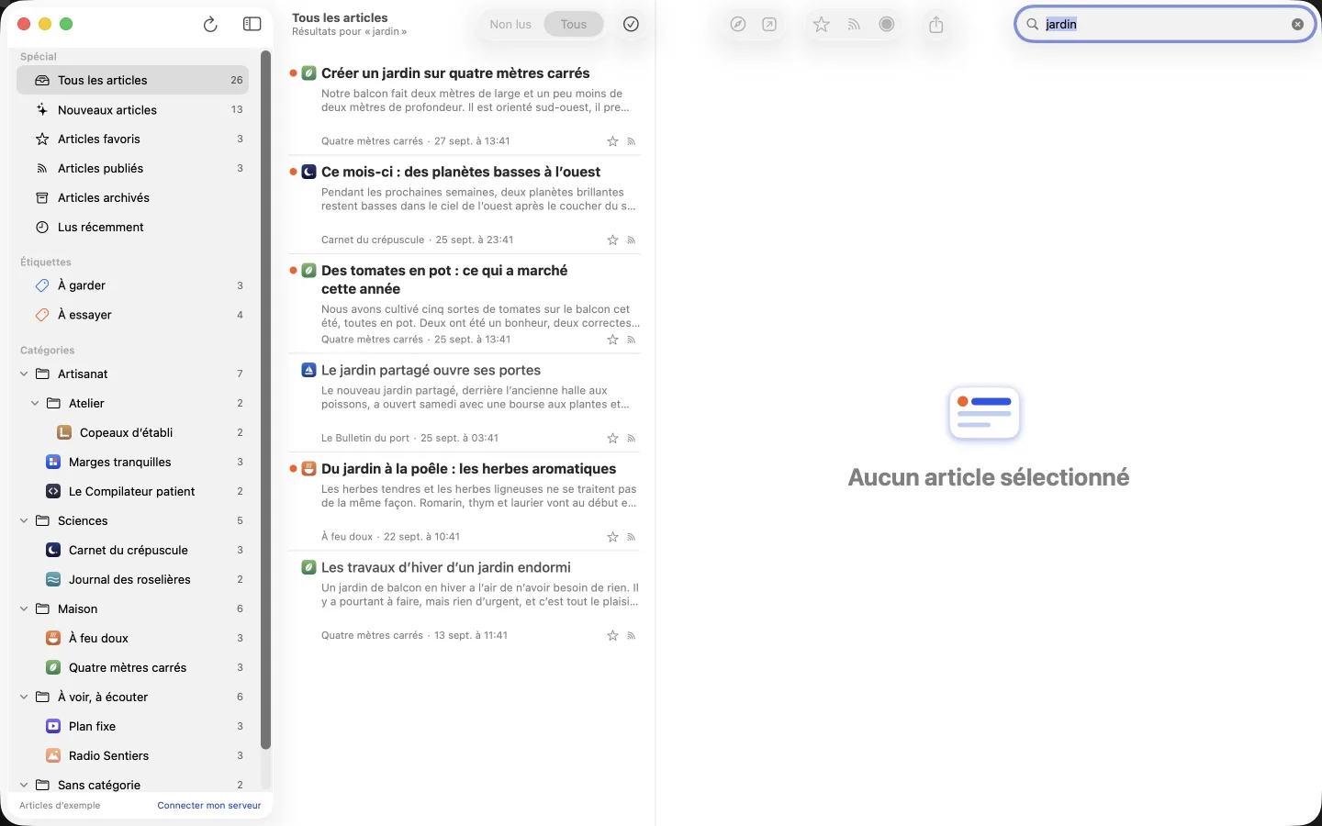
Task: Click the Connecter mon serveur link
Action: [x=209, y=806]
